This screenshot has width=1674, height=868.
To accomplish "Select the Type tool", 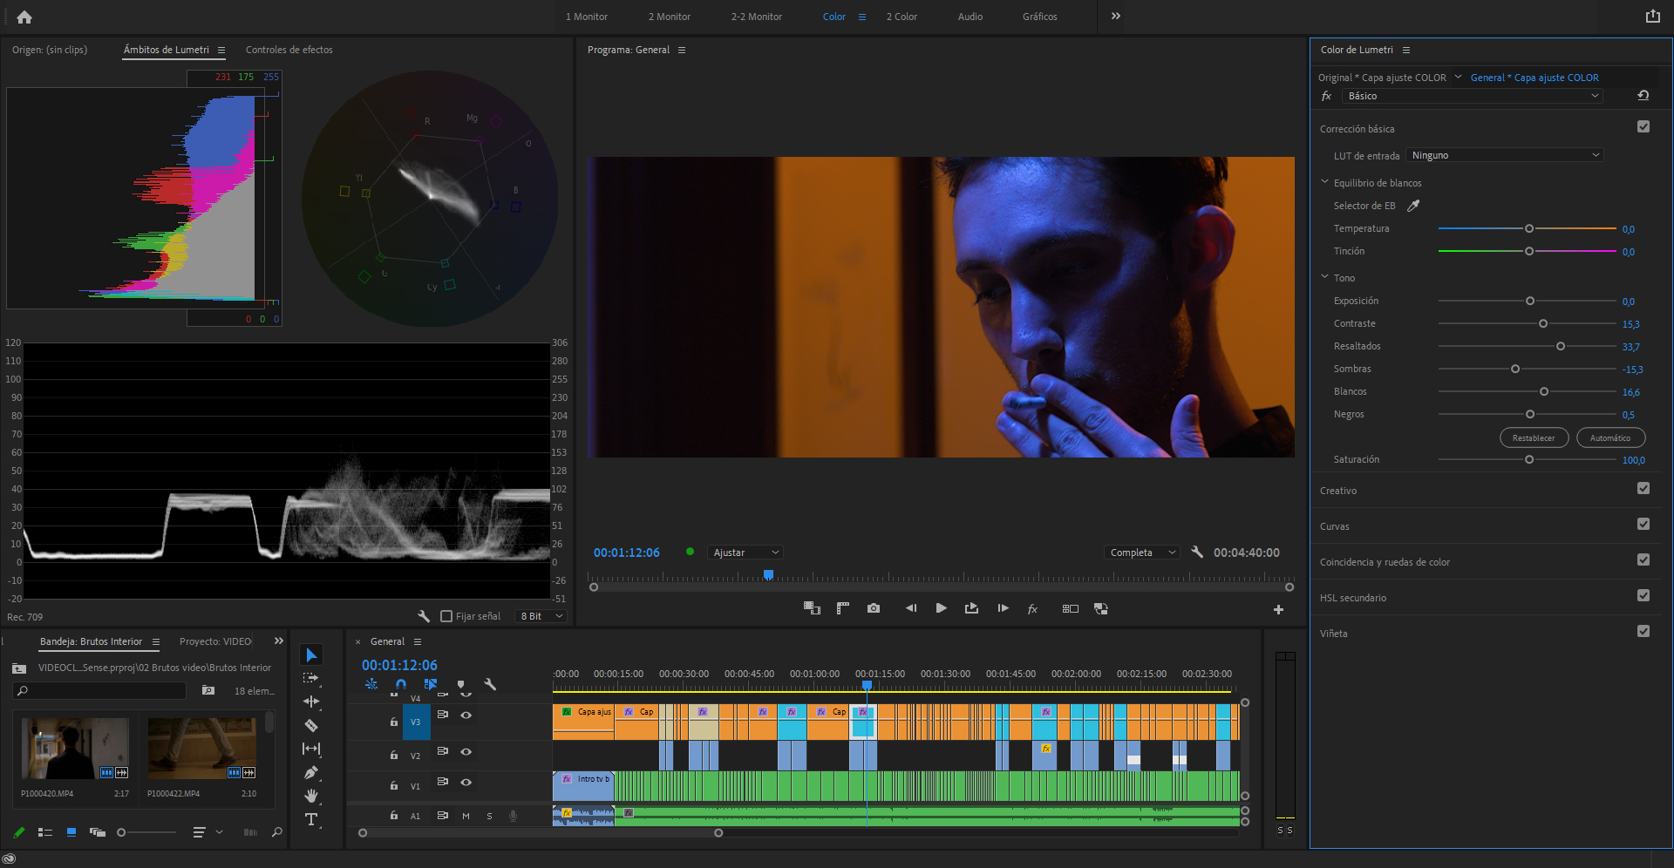I will [x=311, y=819].
